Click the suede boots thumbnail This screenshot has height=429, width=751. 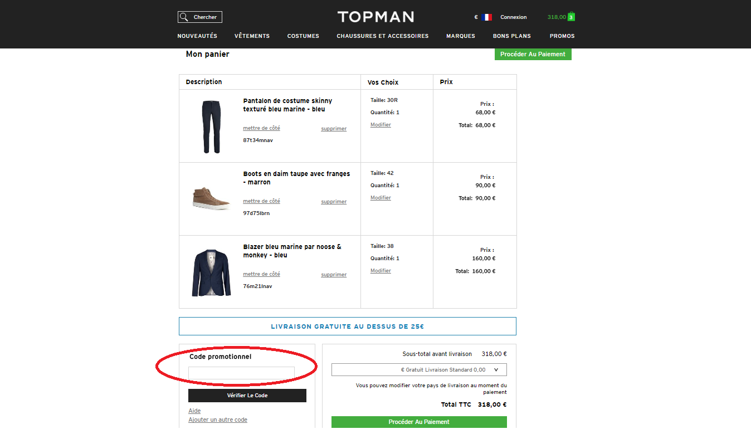212,198
